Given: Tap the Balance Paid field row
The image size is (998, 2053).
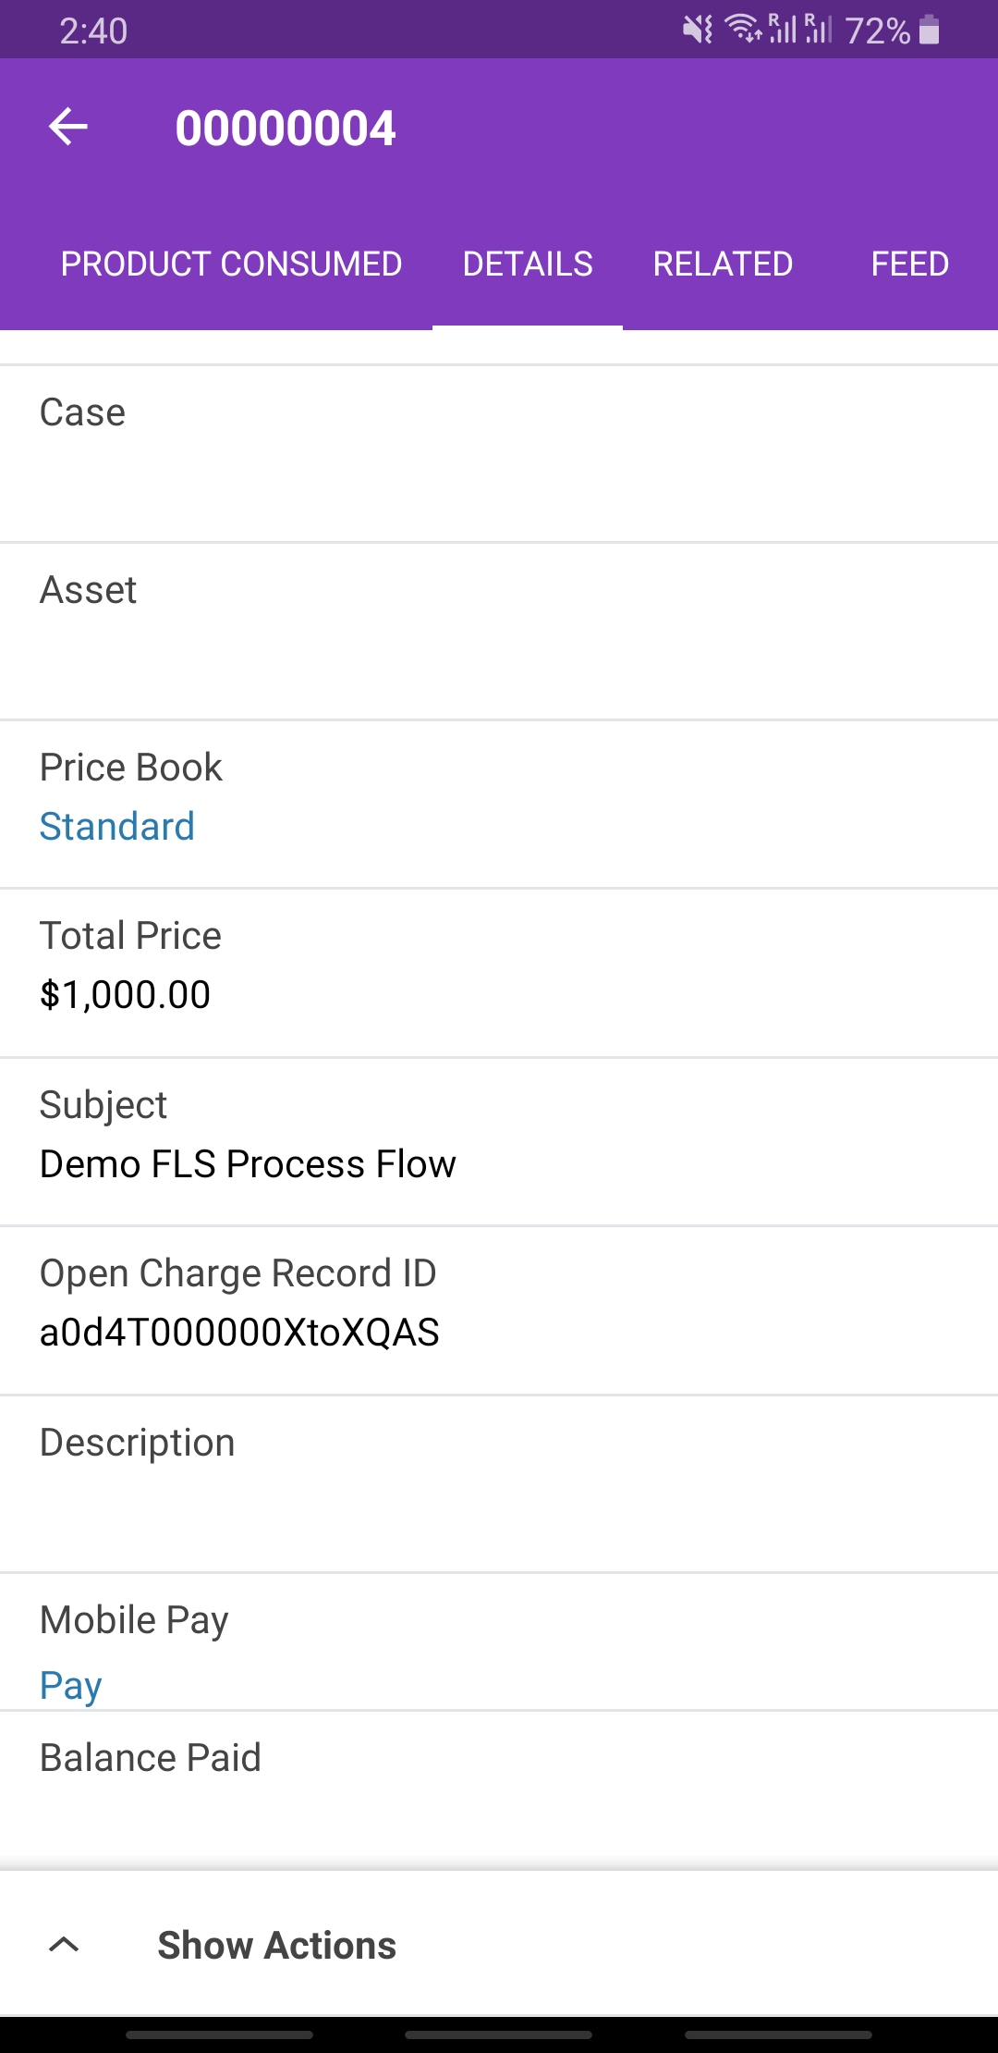Looking at the screenshot, I should tap(499, 1789).
